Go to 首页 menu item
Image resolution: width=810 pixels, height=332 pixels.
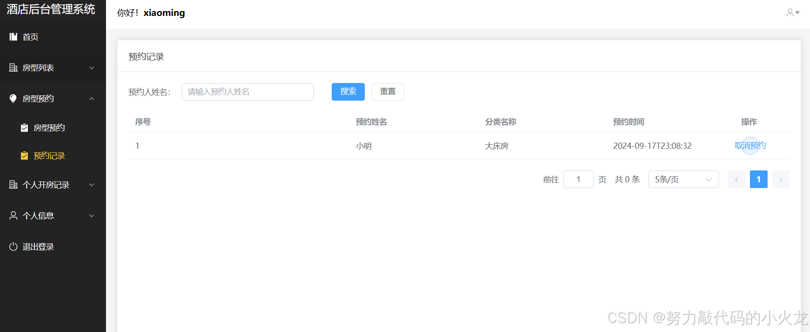click(x=53, y=37)
